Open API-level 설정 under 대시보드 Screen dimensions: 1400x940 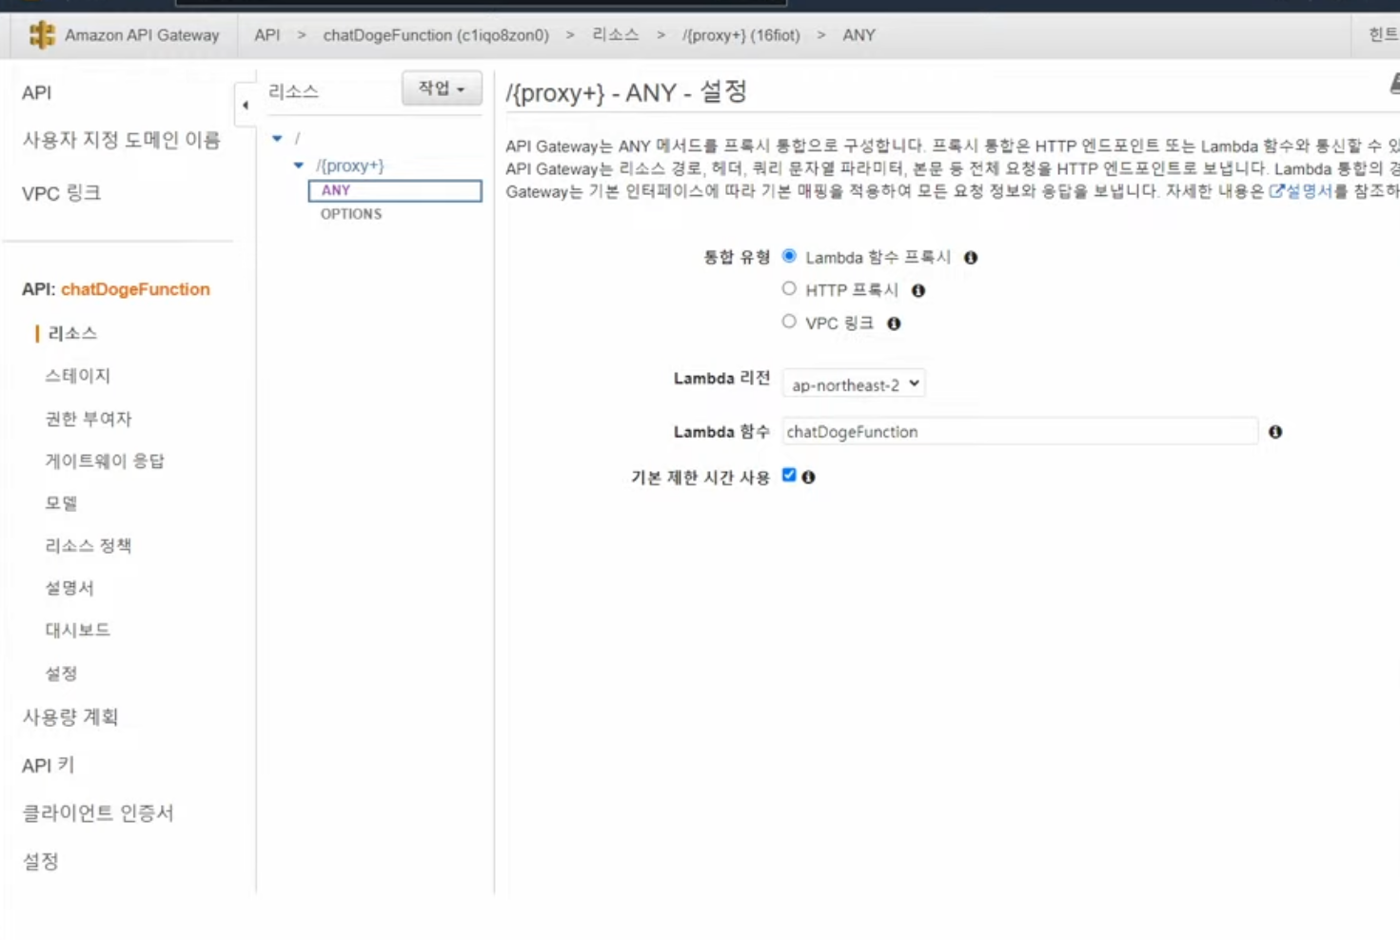pos(61,674)
